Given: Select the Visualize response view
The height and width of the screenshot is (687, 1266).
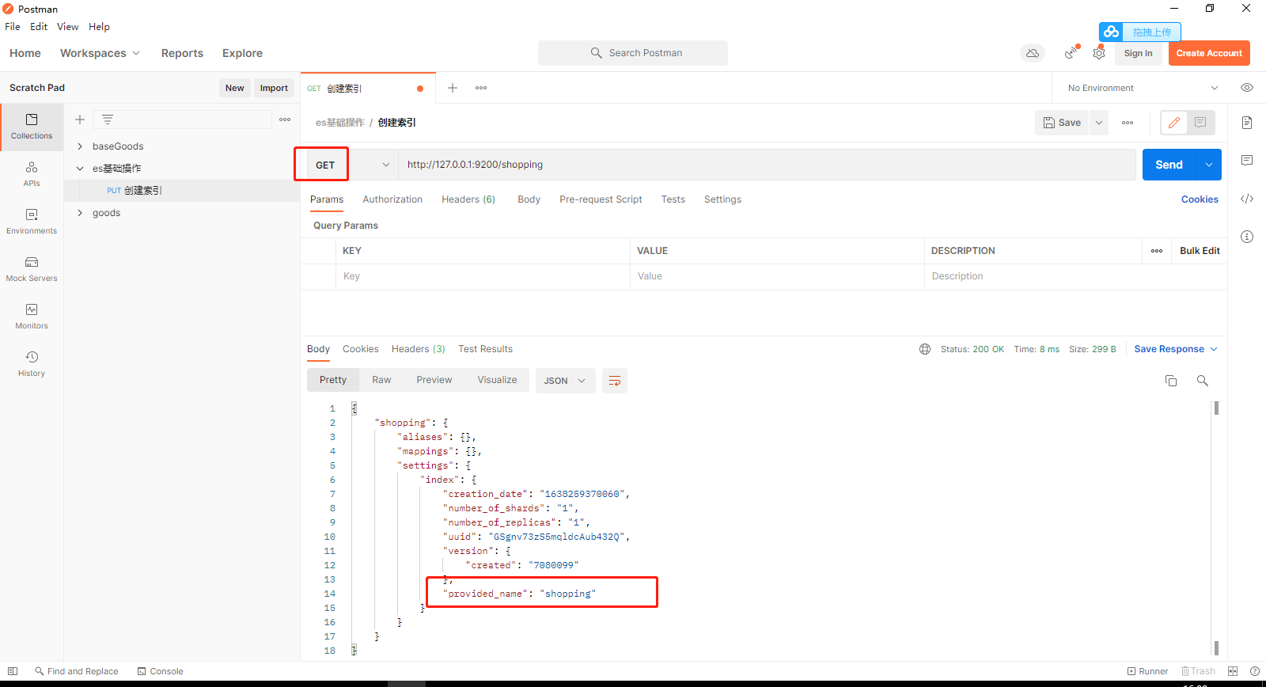Looking at the screenshot, I should 497,380.
